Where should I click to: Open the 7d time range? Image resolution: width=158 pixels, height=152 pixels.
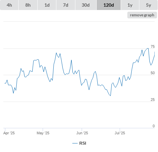[66, 5]
